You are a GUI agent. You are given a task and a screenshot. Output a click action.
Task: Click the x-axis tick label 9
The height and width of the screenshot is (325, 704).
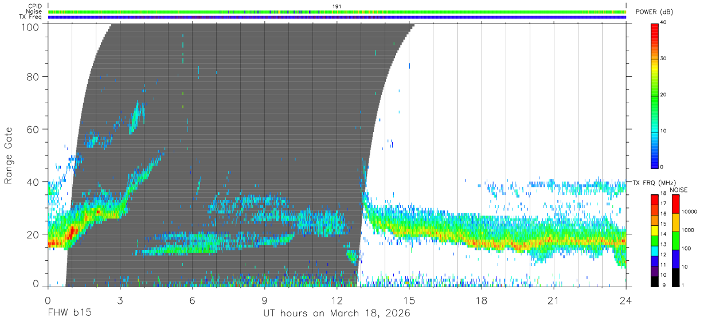click(x=264, y=300)
